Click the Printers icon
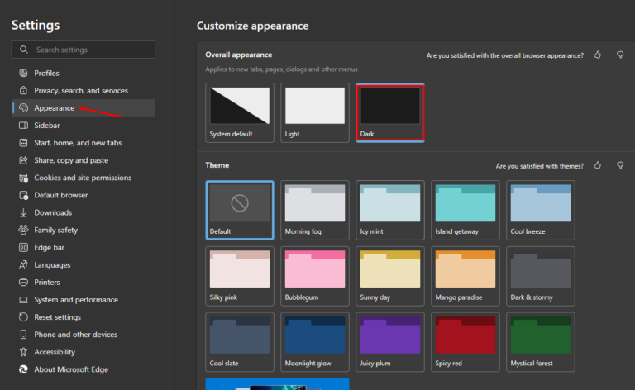 click(23, 282)
